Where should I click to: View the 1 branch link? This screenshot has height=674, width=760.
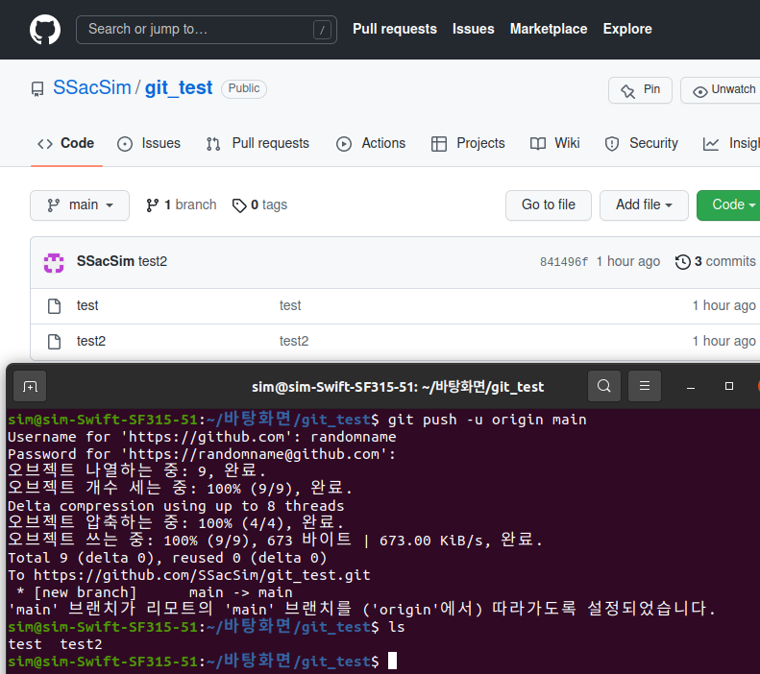182,205
